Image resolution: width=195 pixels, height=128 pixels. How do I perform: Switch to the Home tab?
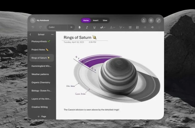pos(86,21)
